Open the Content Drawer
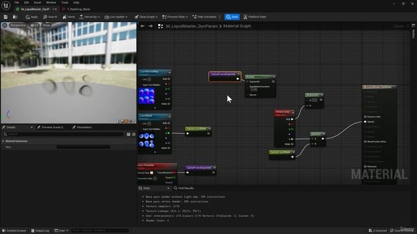417x234 pixels. pyautogui.click(x=14, y=231)
